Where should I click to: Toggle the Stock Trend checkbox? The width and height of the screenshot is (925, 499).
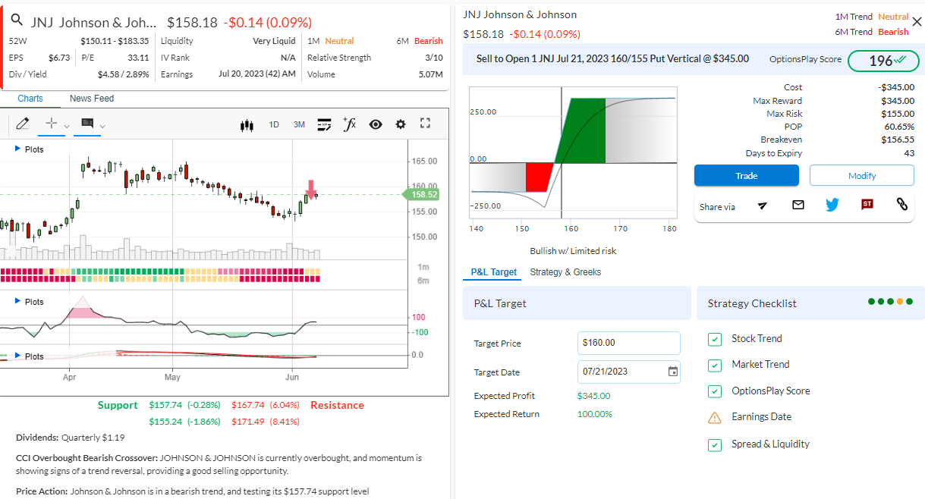(x=715, y=339)
